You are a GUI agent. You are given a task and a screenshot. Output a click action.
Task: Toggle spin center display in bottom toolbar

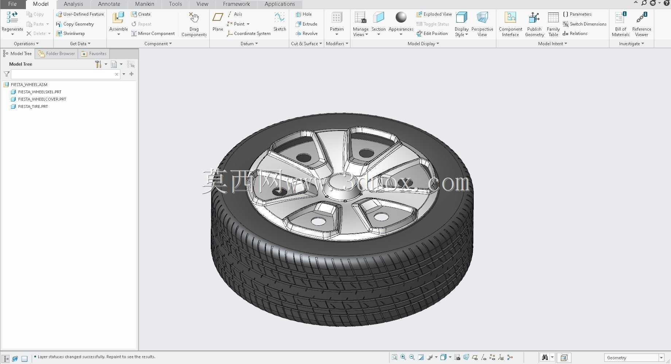coord(510,357)
